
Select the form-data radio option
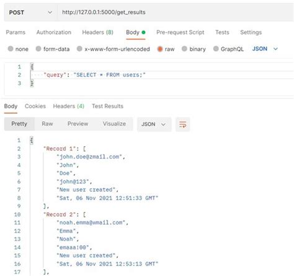pyautogui.click(x=38, y=49)
